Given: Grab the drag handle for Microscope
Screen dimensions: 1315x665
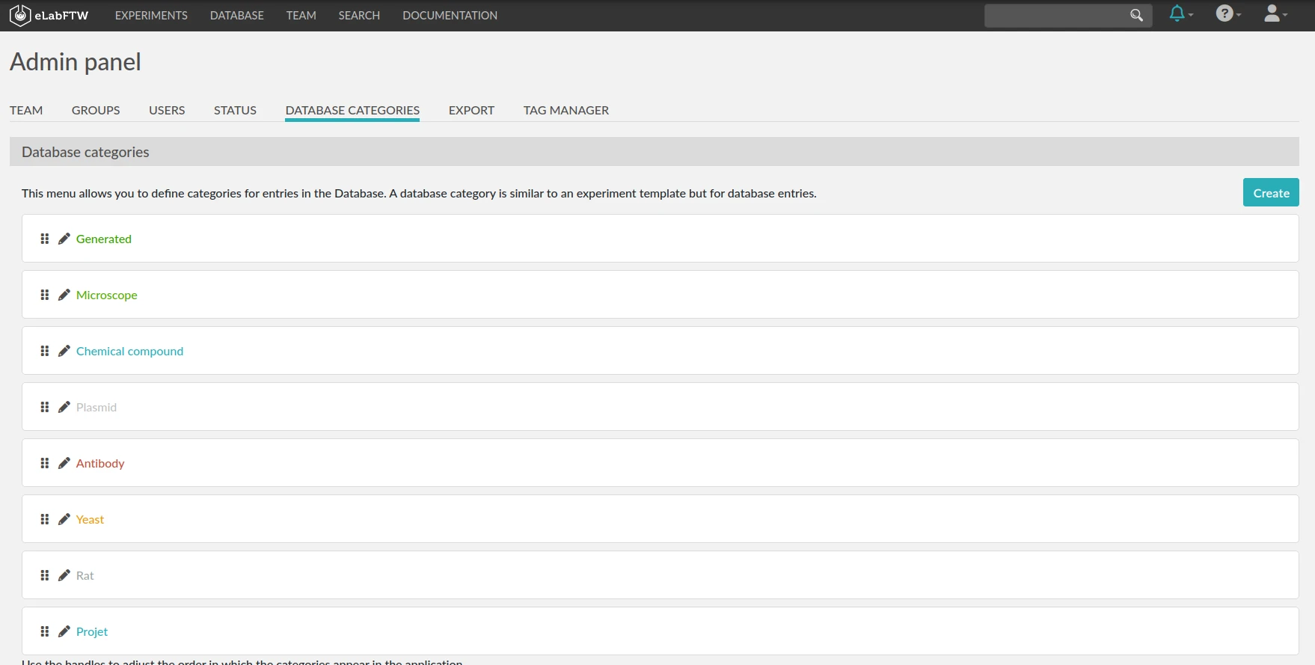Looking at the screenshot, I should click(x=45, y=295).
